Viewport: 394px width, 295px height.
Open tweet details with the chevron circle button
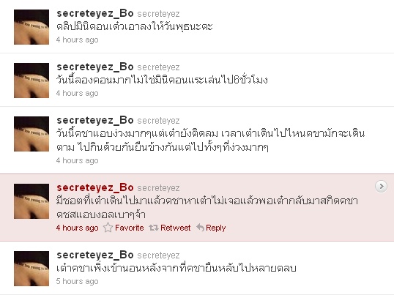point(381,187)
